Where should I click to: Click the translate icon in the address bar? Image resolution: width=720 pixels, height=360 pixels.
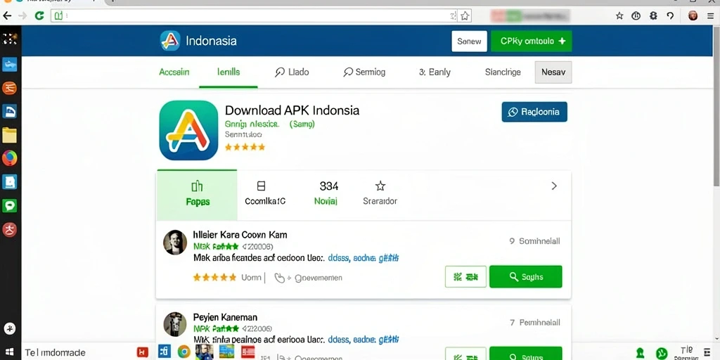[x=454, y=16]
